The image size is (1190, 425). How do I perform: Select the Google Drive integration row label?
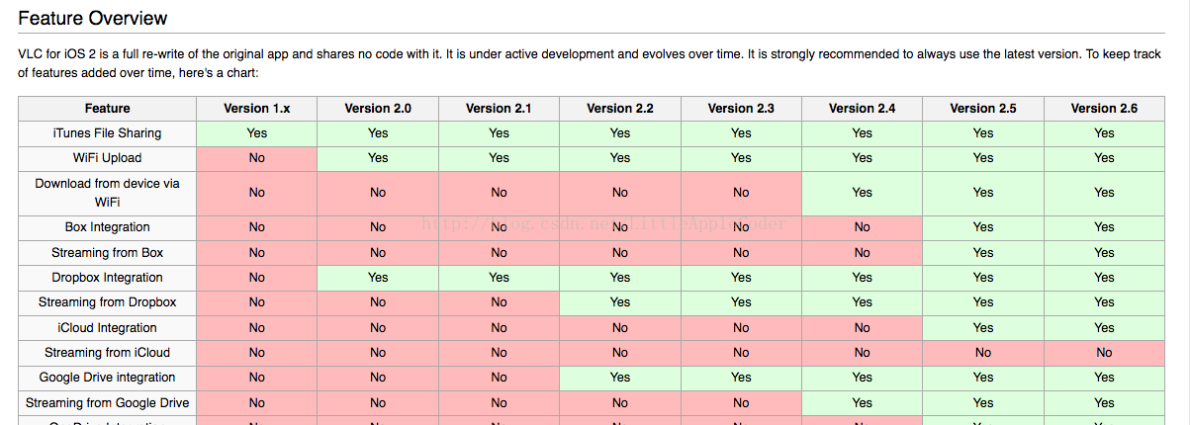tap(107, 377)
